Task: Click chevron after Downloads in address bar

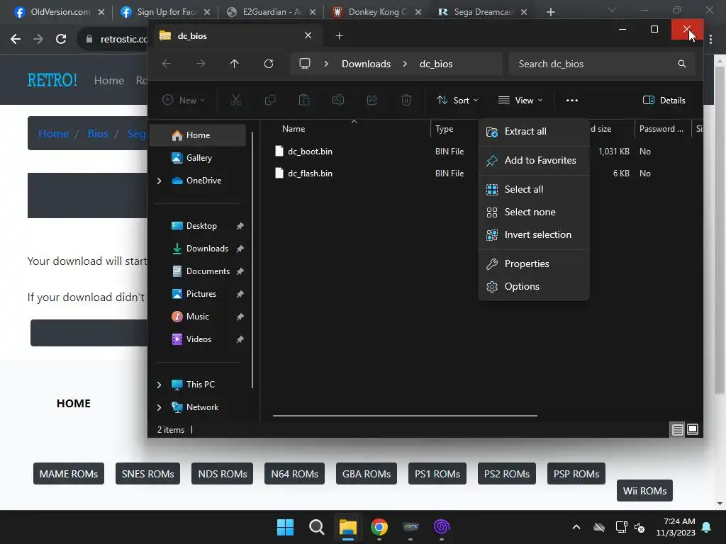Action: pos(405,63)
